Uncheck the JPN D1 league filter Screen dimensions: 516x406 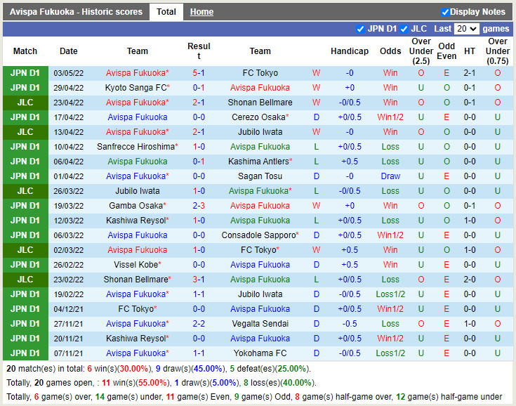361,29
